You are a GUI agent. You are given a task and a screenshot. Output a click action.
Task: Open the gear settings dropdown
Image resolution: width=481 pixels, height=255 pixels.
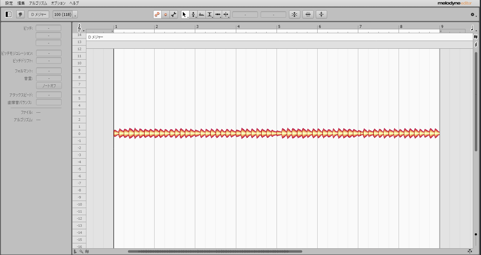[x=473, y=15]
